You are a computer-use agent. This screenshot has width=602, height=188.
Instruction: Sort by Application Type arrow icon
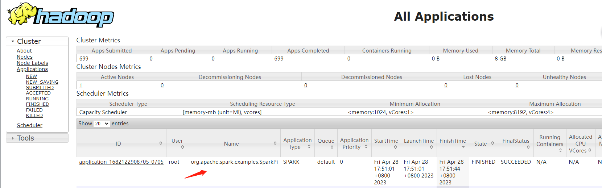309,147
